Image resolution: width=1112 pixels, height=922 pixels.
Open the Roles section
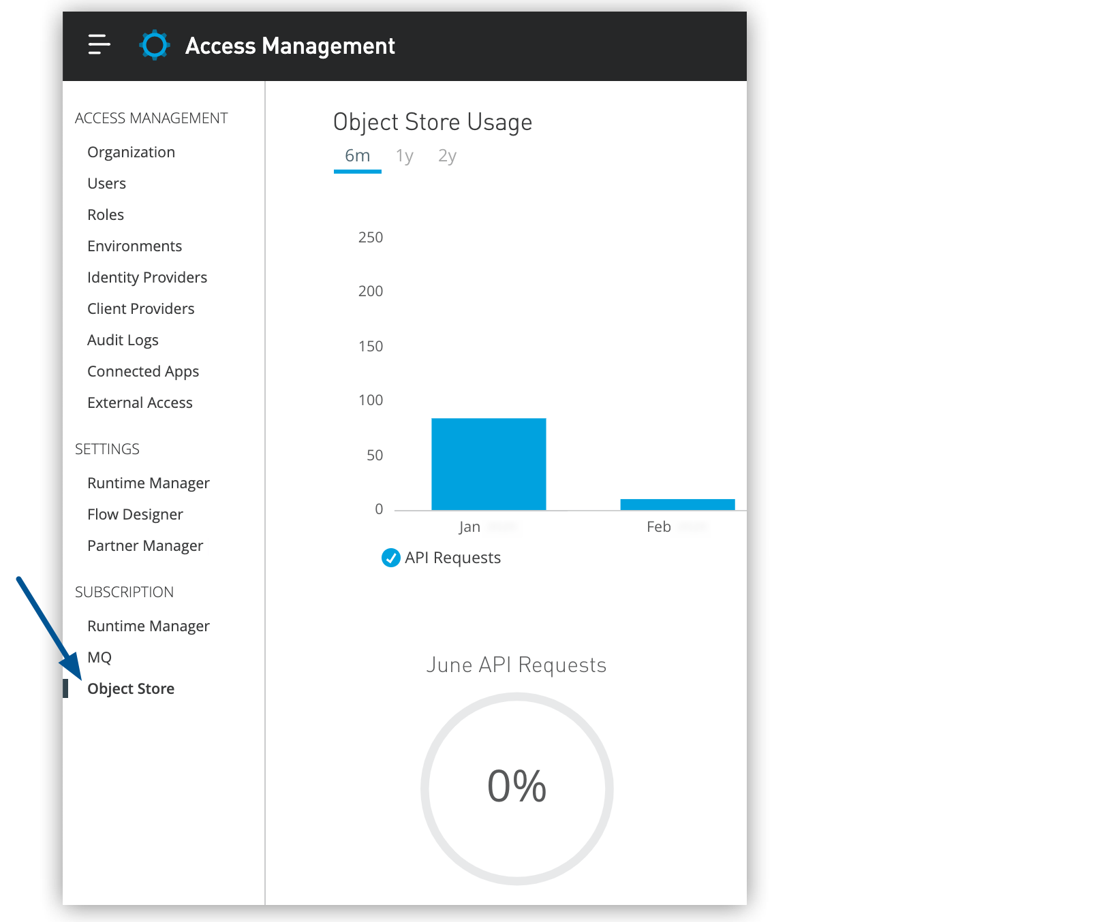(x=106, y=214)
